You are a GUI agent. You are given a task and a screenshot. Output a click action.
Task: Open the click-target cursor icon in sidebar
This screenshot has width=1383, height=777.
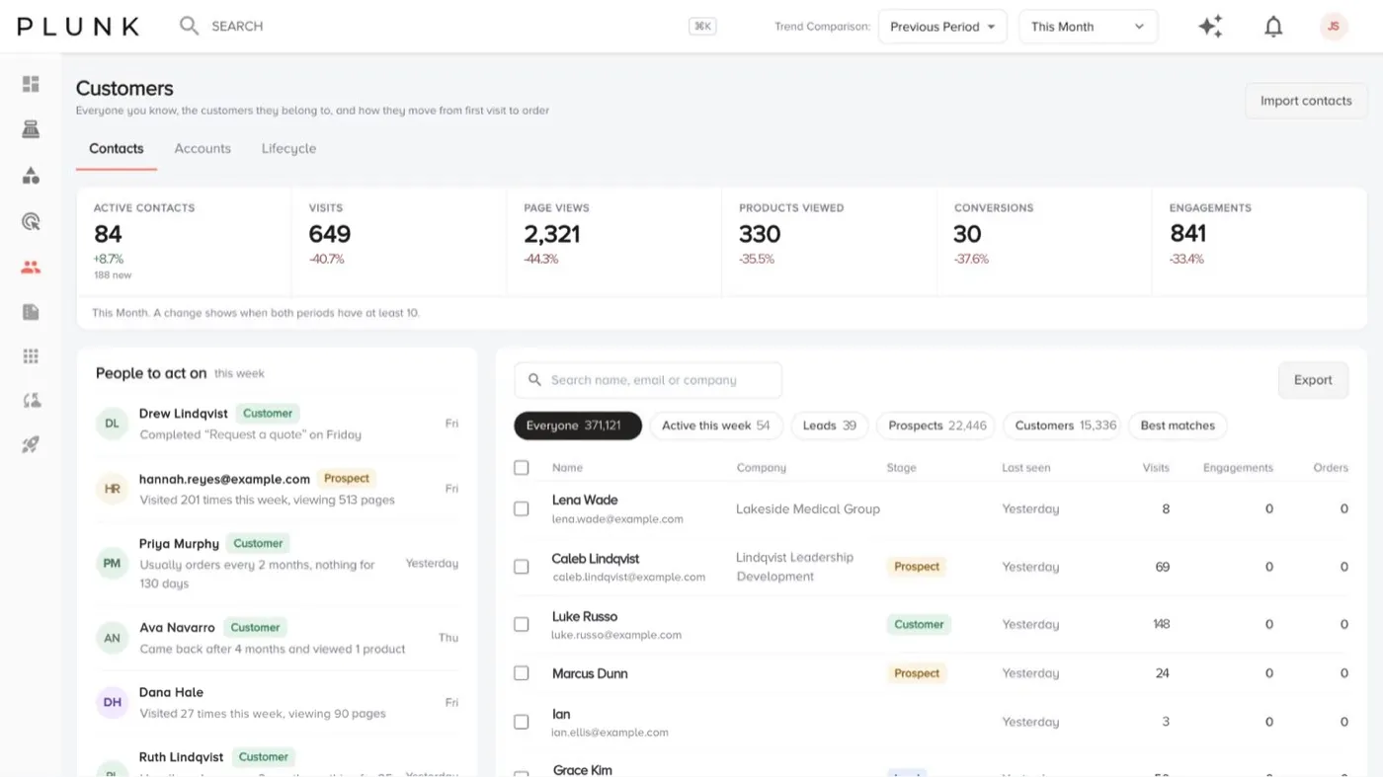click(31, 221)
